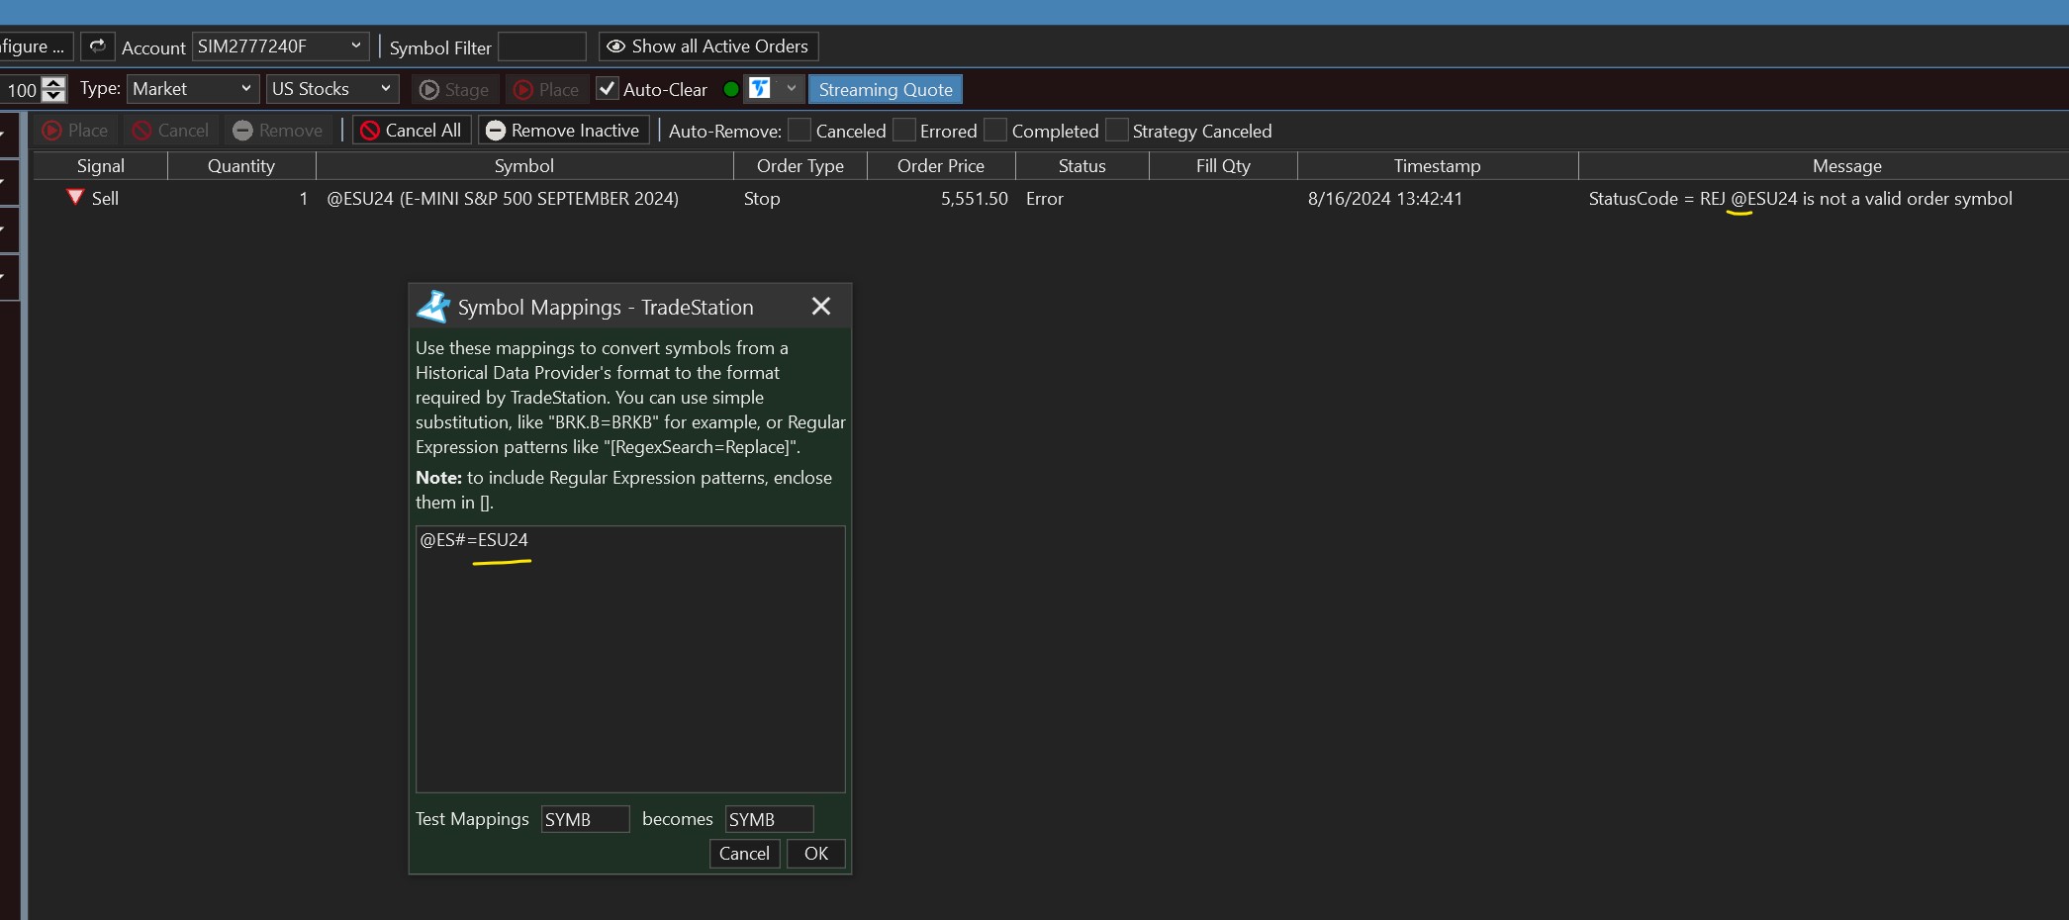The width and height of the screenshot is (2069, 920).
Task: Open the order Type Market dropdown
Action: 193,89
